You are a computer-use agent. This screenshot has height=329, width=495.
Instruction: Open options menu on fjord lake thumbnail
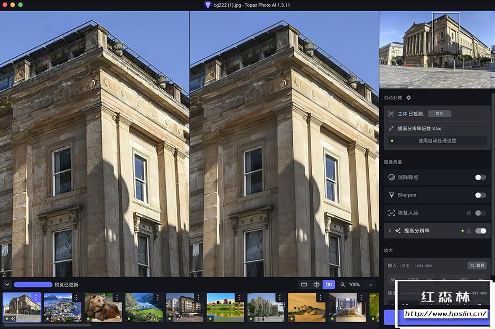click(x=158, y=297)
